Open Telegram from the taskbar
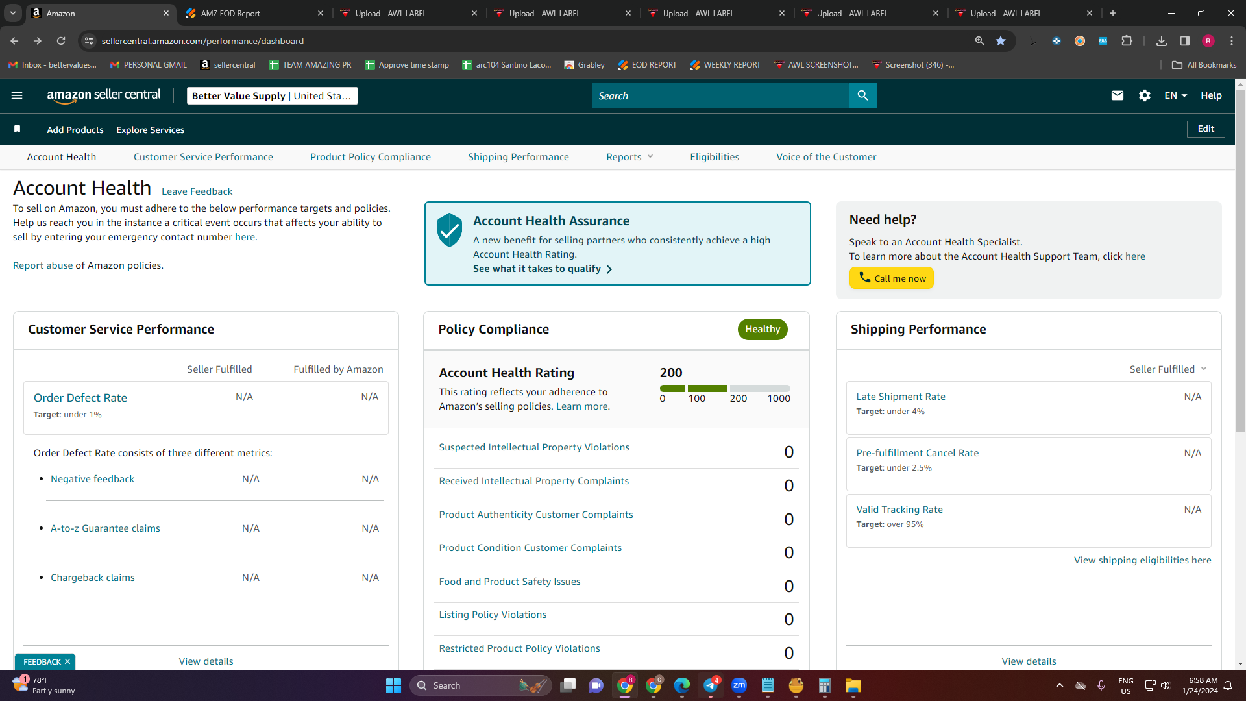Screen dimensions: 1246x701 click(x=711, y=685)
